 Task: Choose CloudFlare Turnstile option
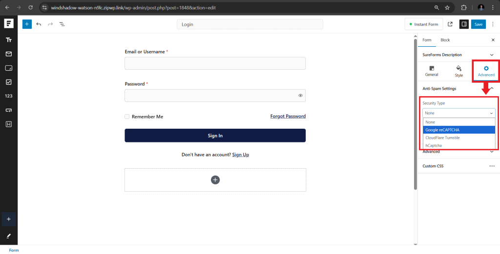[x=459, y=138]
